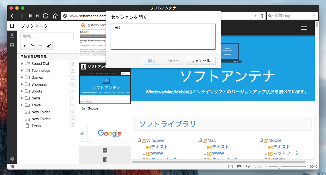Open the Mobile category link

[x=275, y=140]
